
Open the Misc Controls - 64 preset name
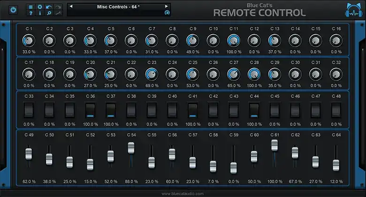[x=118, y=7]
